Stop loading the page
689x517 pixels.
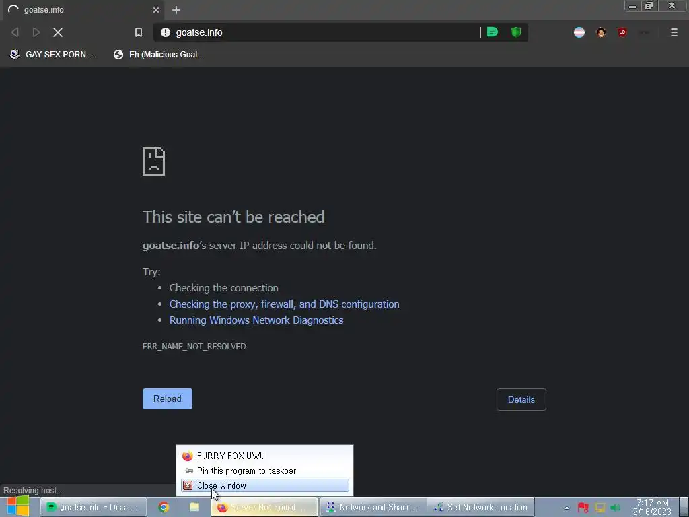tap(58, 32)
